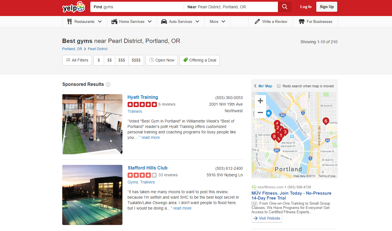The width and height of the screenshot is (392, 231).
Task: Click the blue star map marker
Action: 268,113
